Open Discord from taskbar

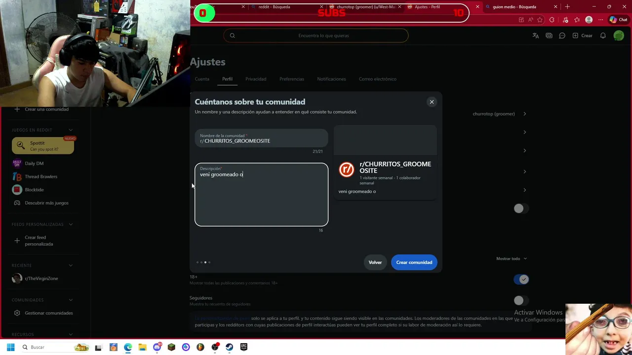157,347
